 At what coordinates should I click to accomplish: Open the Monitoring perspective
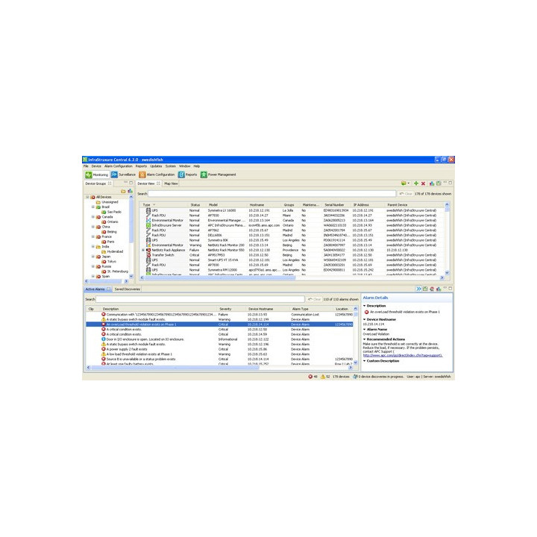coord(96,175)
